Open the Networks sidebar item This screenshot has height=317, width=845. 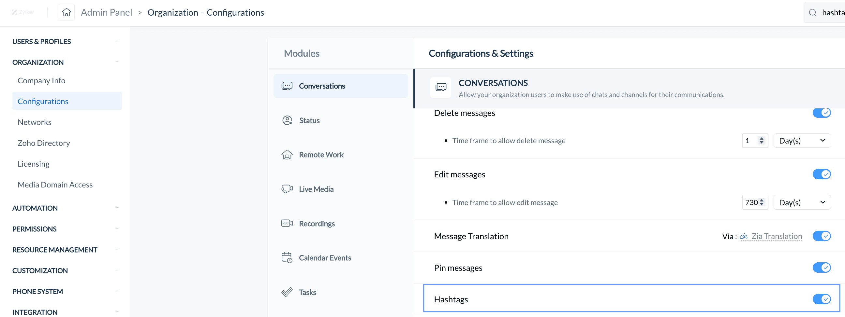pyautogui.click(x=35, y=122)
